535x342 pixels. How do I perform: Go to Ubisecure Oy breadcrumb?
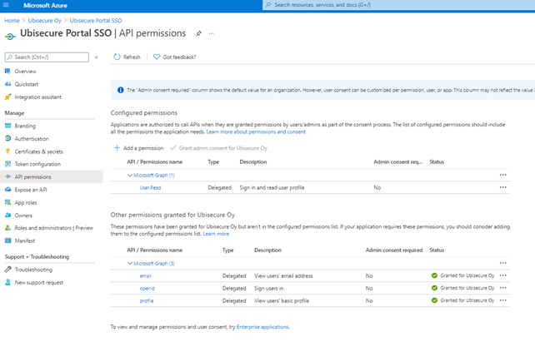44,21
